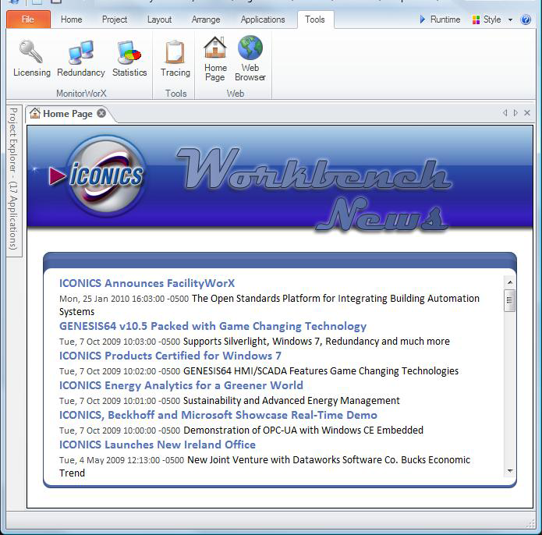
Task: Open the Redundancy monitor
Action: click(81, 58)
